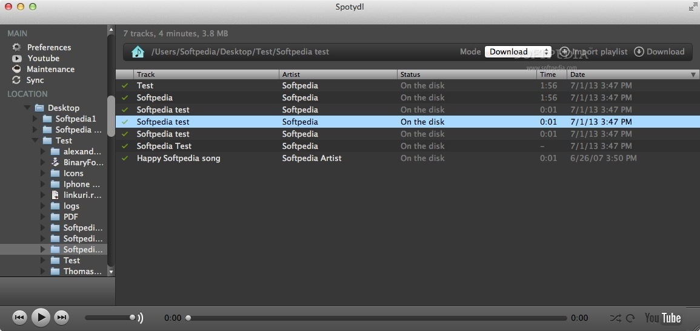The width and height of the screenshot is (700, 331).
Task: Skip to next track
Action: (62, 317)
